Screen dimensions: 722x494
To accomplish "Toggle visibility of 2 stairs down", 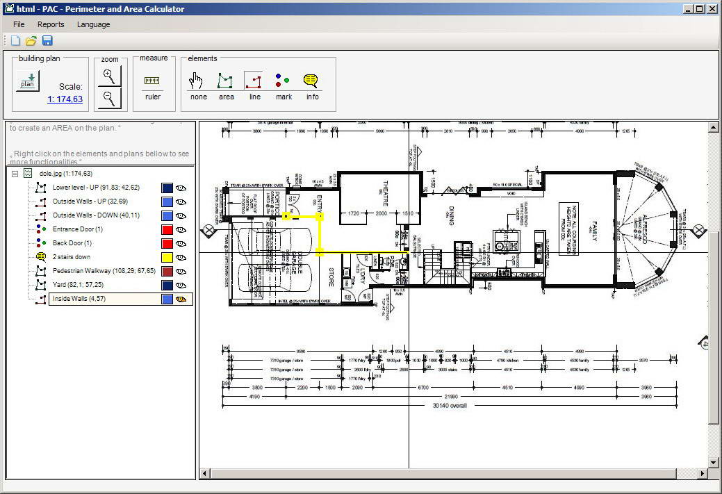I will tap(181, 257).
